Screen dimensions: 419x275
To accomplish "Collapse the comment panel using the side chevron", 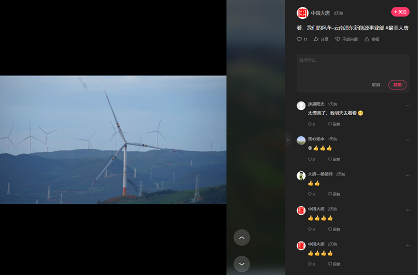I will pos(288,139).
